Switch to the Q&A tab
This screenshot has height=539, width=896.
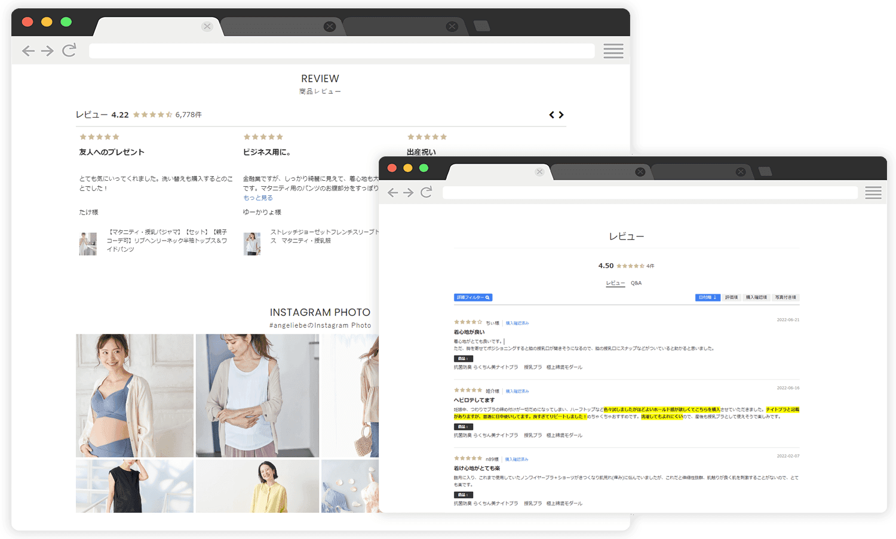636,283
